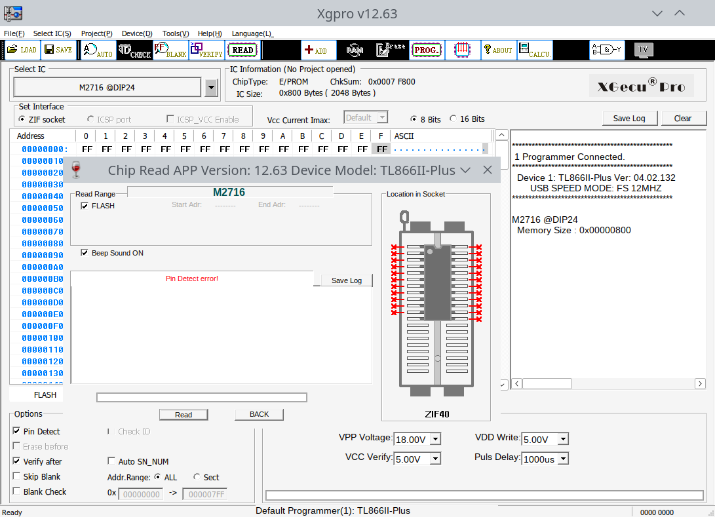Click the Erase toolbar icon
The image size is (715, 517).
(391, 50)
